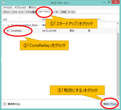Image resolution: width=121 pixels, height=110 pixels.
Task: Select the TypeAUpgradeTool_Start startup entry
Action: tap(59, 25)
